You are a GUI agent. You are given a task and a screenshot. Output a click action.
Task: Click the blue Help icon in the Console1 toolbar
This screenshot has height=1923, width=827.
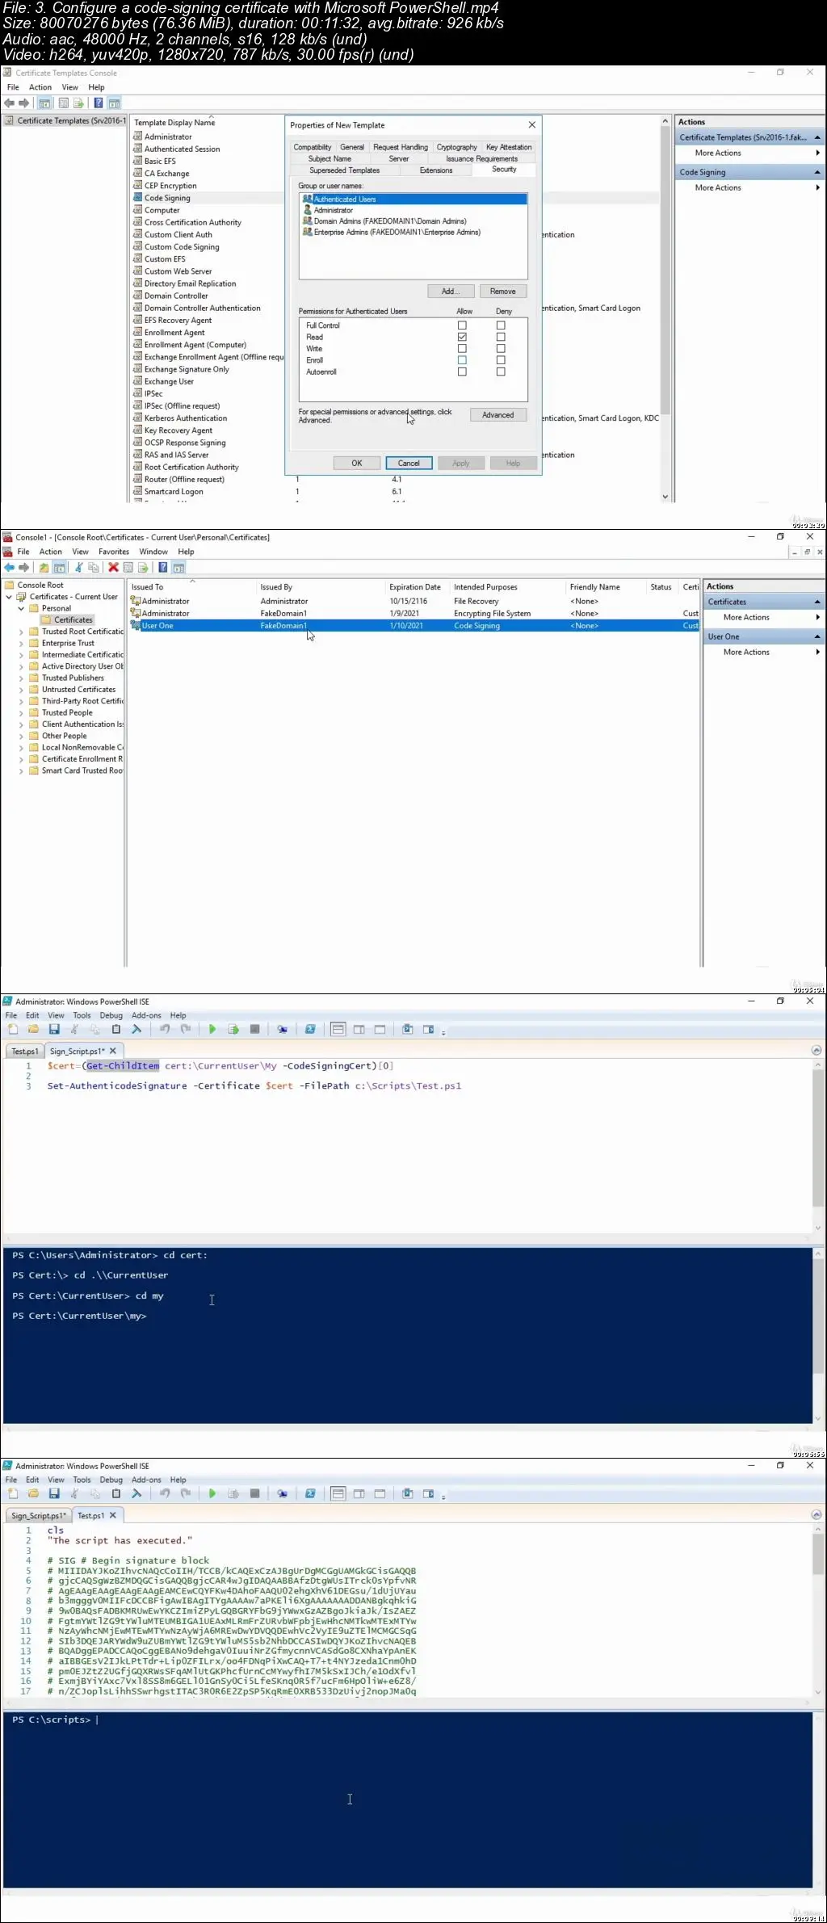coord(163,567)
